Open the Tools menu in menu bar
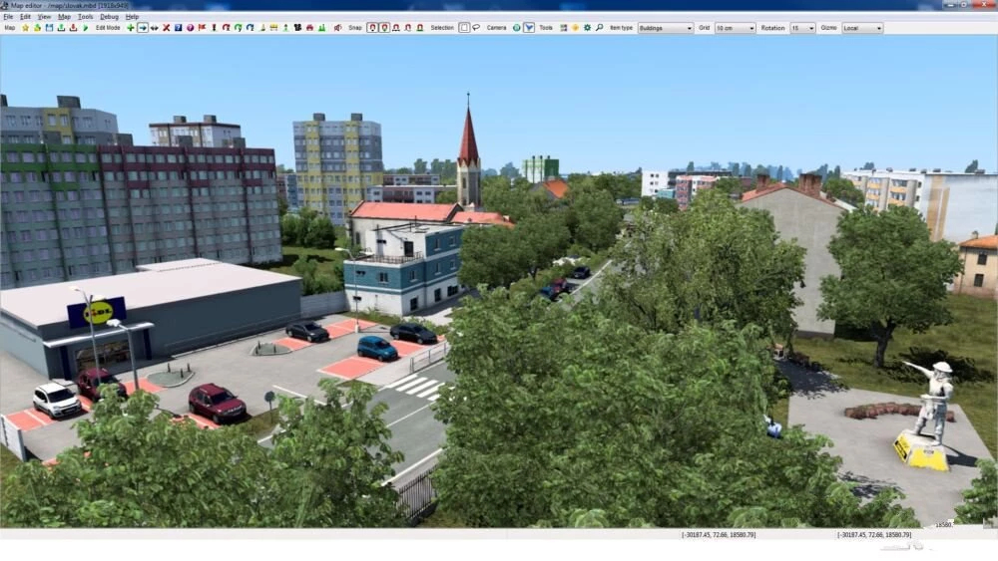Image resolution: width=998 pixels, height=561 pixels. pos(86,17)
